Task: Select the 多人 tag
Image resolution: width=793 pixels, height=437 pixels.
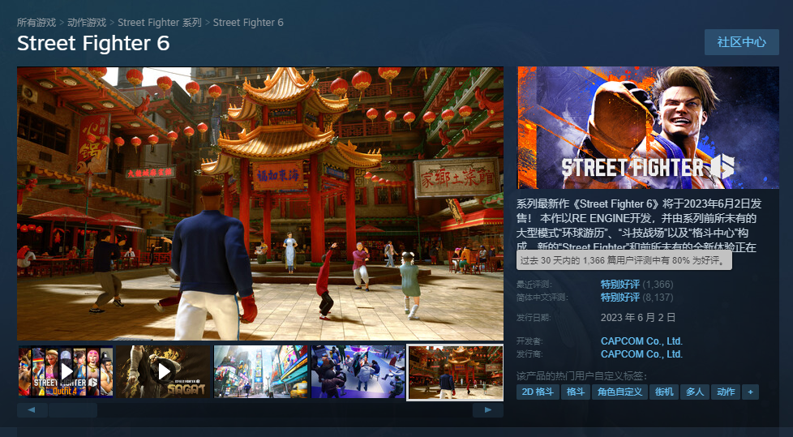Action: tap(695, 392)
